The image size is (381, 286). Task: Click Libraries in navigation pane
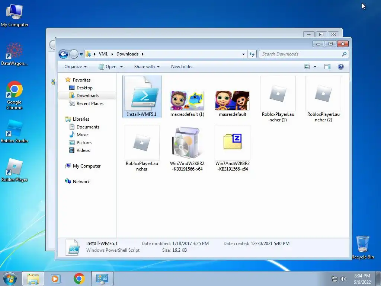[x=81, y=119]
